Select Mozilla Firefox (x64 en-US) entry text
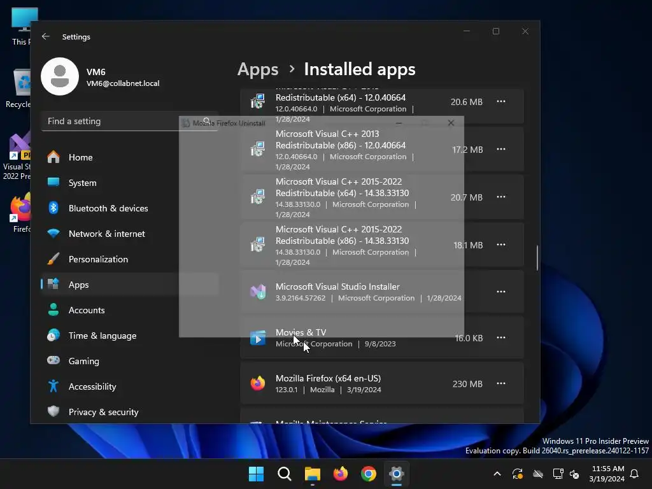 (328, 378)
